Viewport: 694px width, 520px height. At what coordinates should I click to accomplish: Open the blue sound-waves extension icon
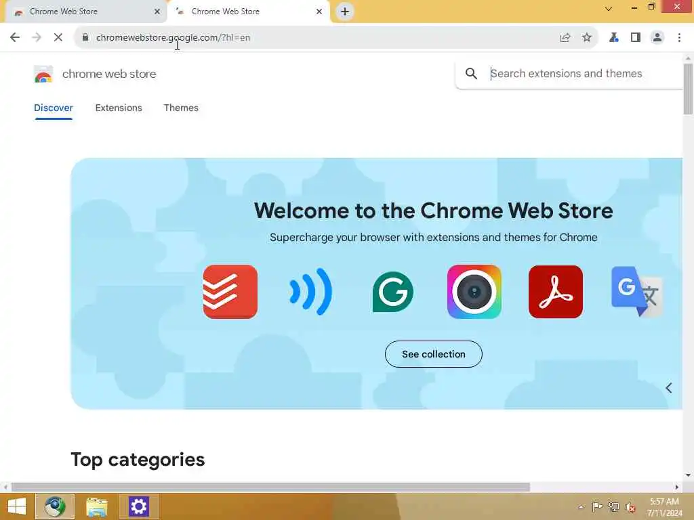(311, 292)
